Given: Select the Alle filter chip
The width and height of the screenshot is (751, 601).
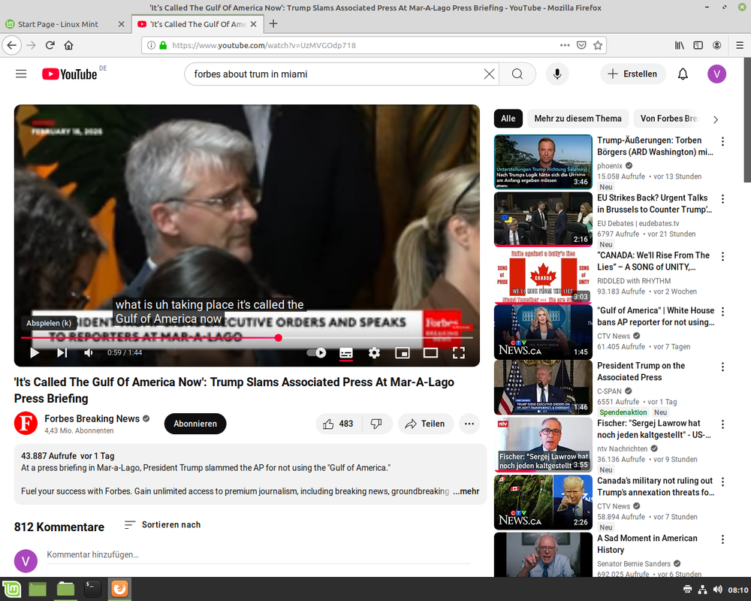Looking at the screenshot, I should coord(508,119).
